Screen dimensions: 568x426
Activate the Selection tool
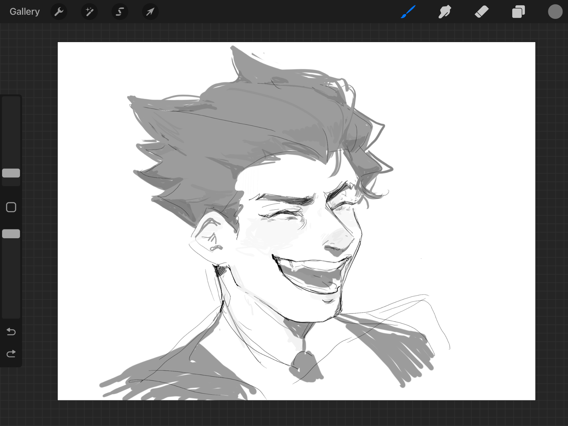[120, 12]
